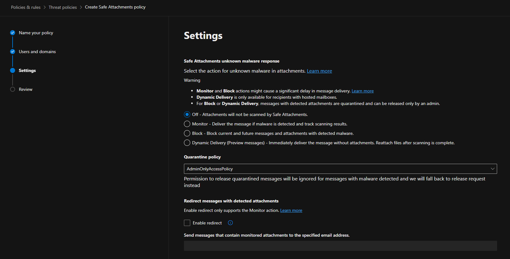Click Redirect messages with detected attachments heading
Viewport: 510px width, 259px height.
coord(231,201)
